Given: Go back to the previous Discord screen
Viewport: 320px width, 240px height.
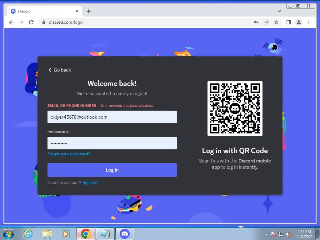Looking at the screenshot, I should [x=60, y=70].
